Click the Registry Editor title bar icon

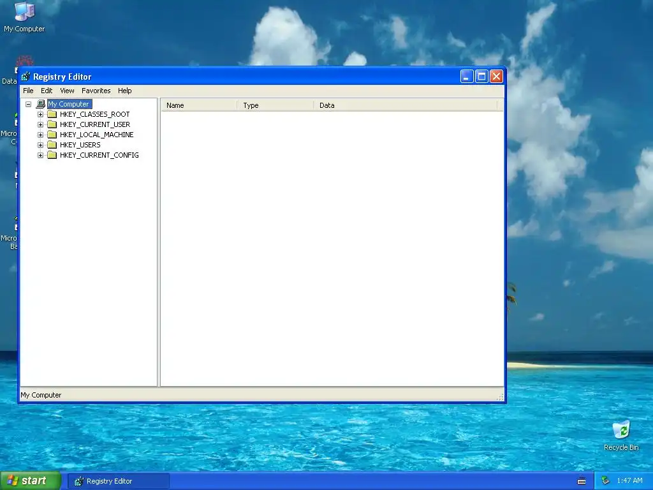click(26, 77)
